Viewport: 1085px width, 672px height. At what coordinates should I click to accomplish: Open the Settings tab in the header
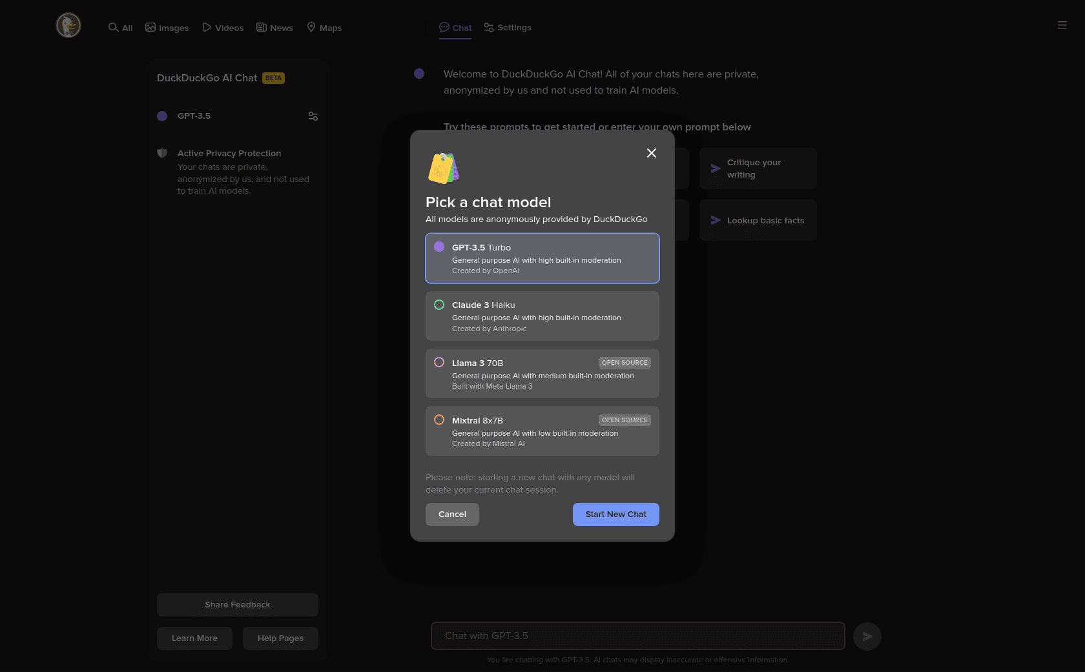[508, 28]
